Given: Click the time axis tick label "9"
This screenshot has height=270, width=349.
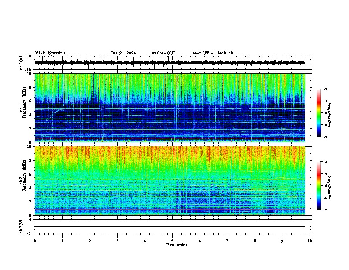Looking at the screenshot, I should [282, 241].
